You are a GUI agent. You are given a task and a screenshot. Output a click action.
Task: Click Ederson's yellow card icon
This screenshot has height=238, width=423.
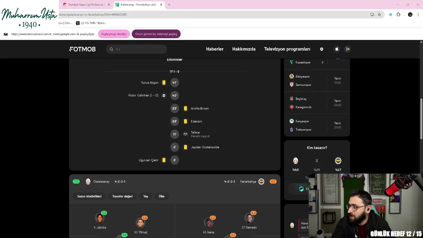click(x=185, y=121)
